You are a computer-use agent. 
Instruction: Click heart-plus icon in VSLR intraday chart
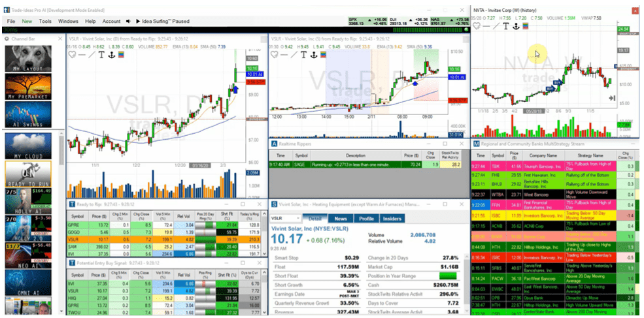pos(275,55)
